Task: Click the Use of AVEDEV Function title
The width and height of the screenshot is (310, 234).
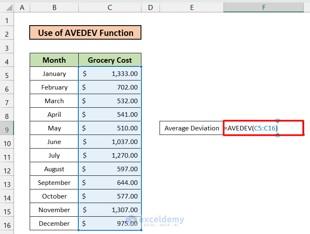Action: (85, 33)
